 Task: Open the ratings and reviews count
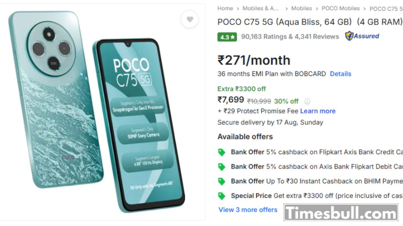pos(290,36)
